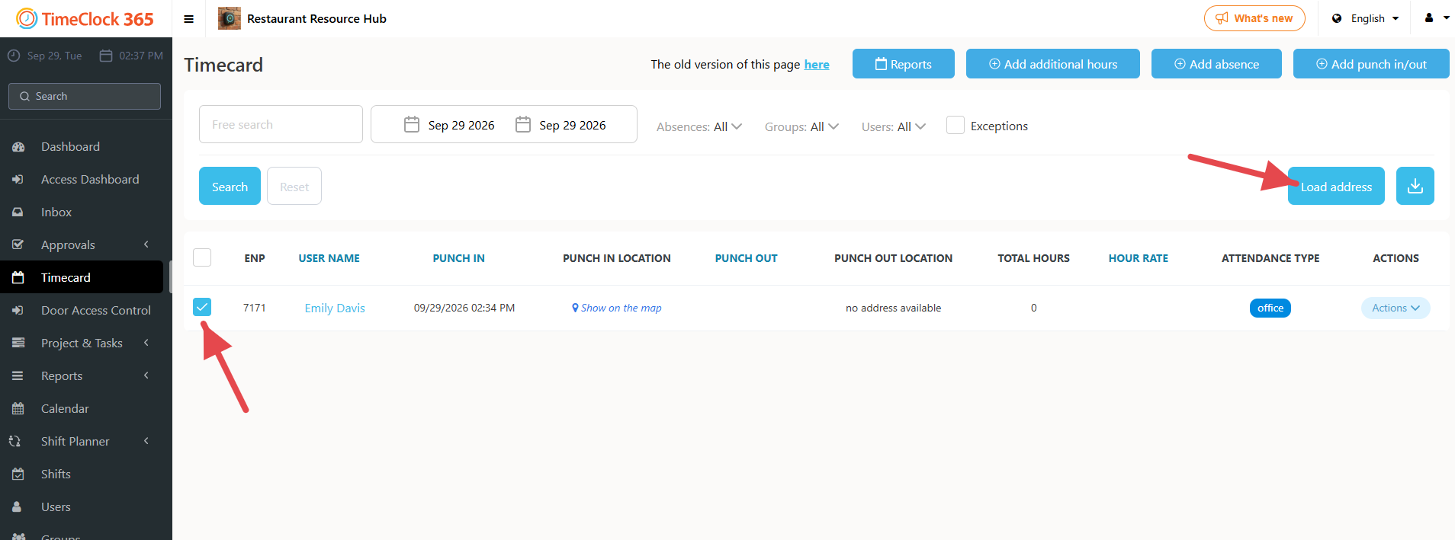The image size is (1455, 540).
Task: Focus the Free search field
Action: pos(281,124)
